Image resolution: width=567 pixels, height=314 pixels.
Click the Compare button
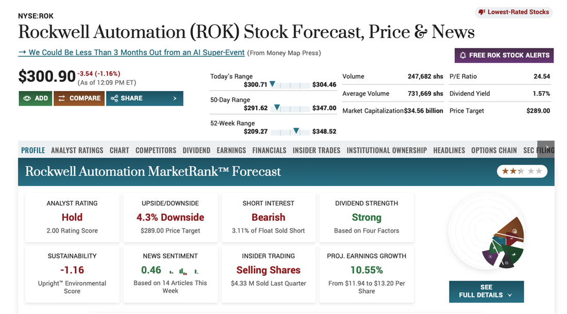(x=79, y=98)
